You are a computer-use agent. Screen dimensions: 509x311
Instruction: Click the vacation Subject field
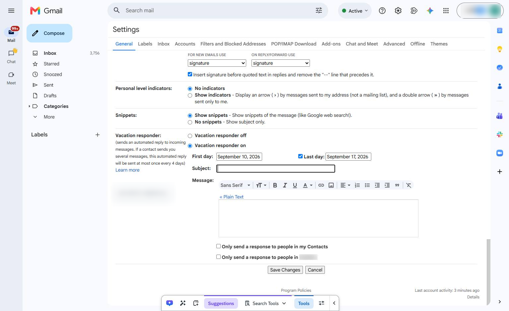coord(276,169)
